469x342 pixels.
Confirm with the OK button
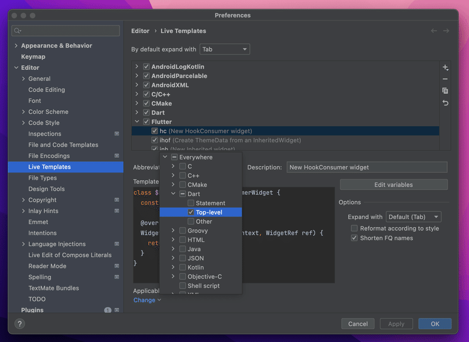click(x=435, y=324)
